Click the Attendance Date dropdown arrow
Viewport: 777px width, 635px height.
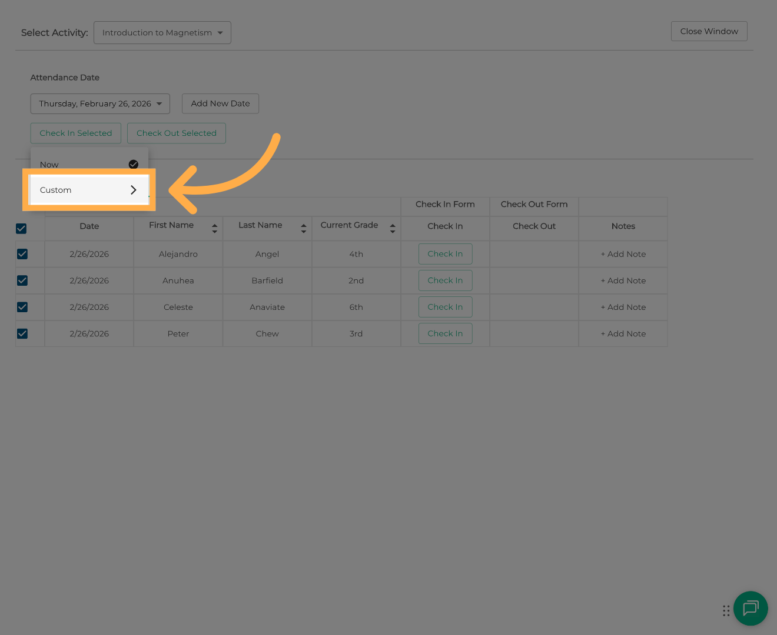coord(160,103)
